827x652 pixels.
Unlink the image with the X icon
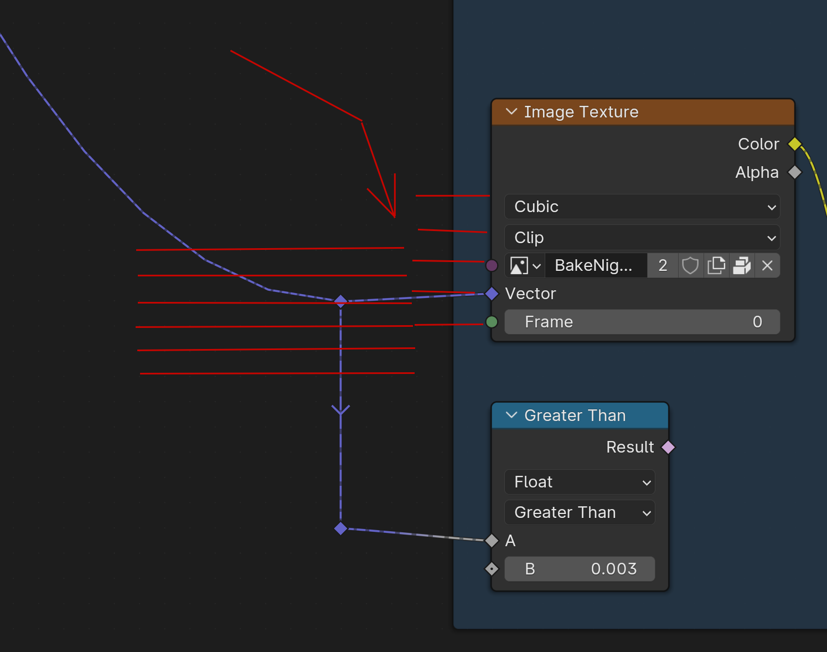pyautogui.click(x=767, y=266)
